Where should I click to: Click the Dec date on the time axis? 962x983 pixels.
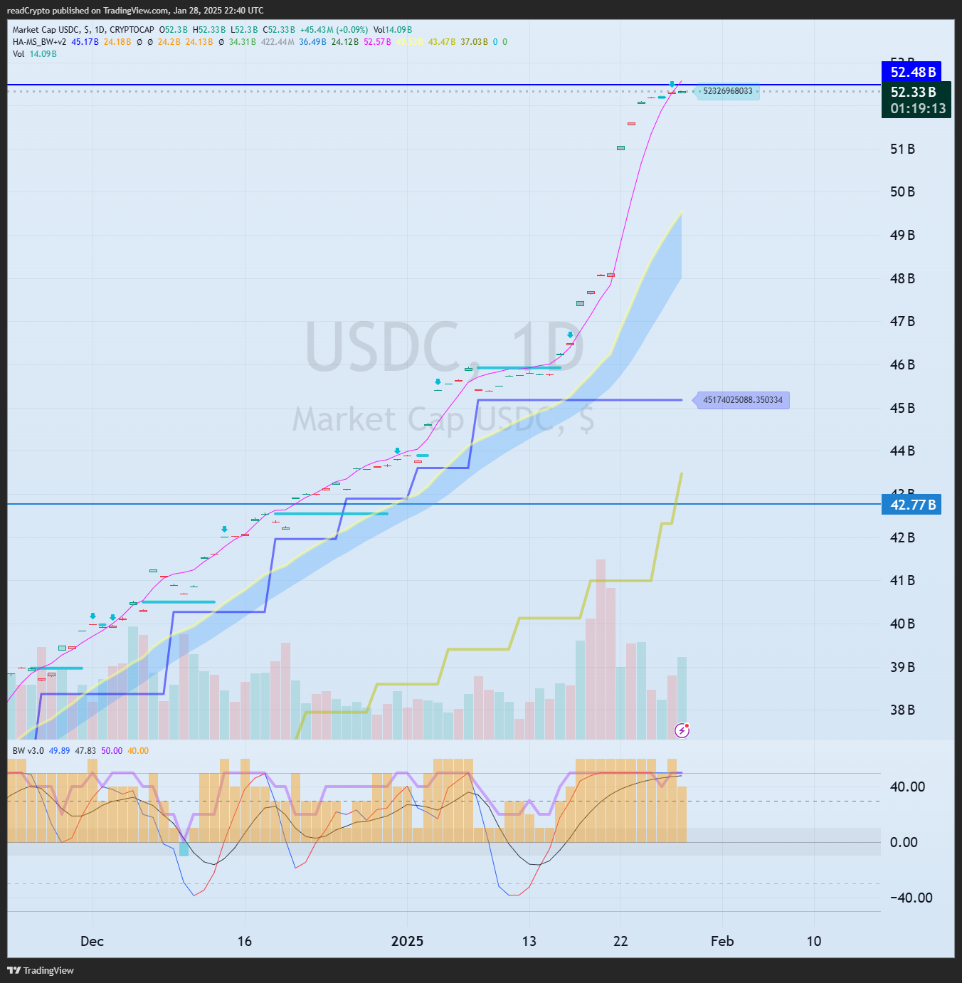tap(92, 941)
